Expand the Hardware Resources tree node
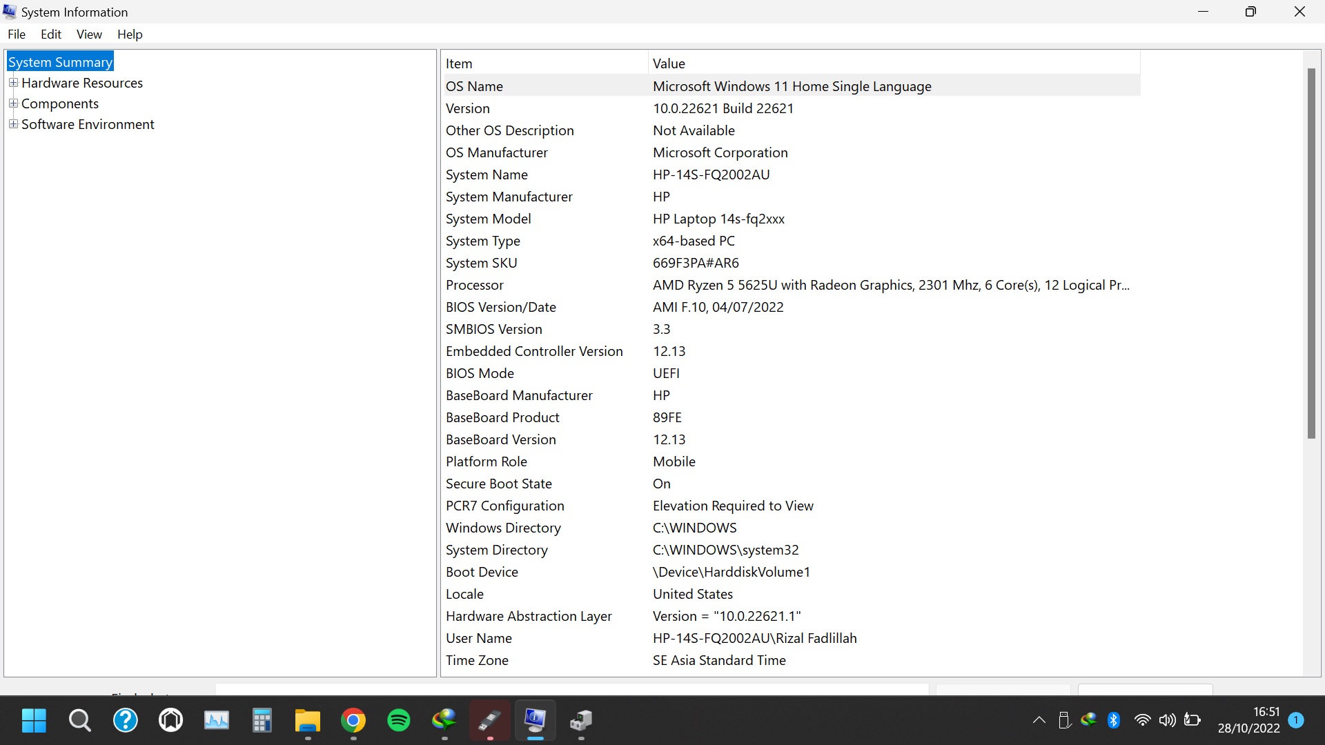The image size is (1325, 745). coord(13,83)
